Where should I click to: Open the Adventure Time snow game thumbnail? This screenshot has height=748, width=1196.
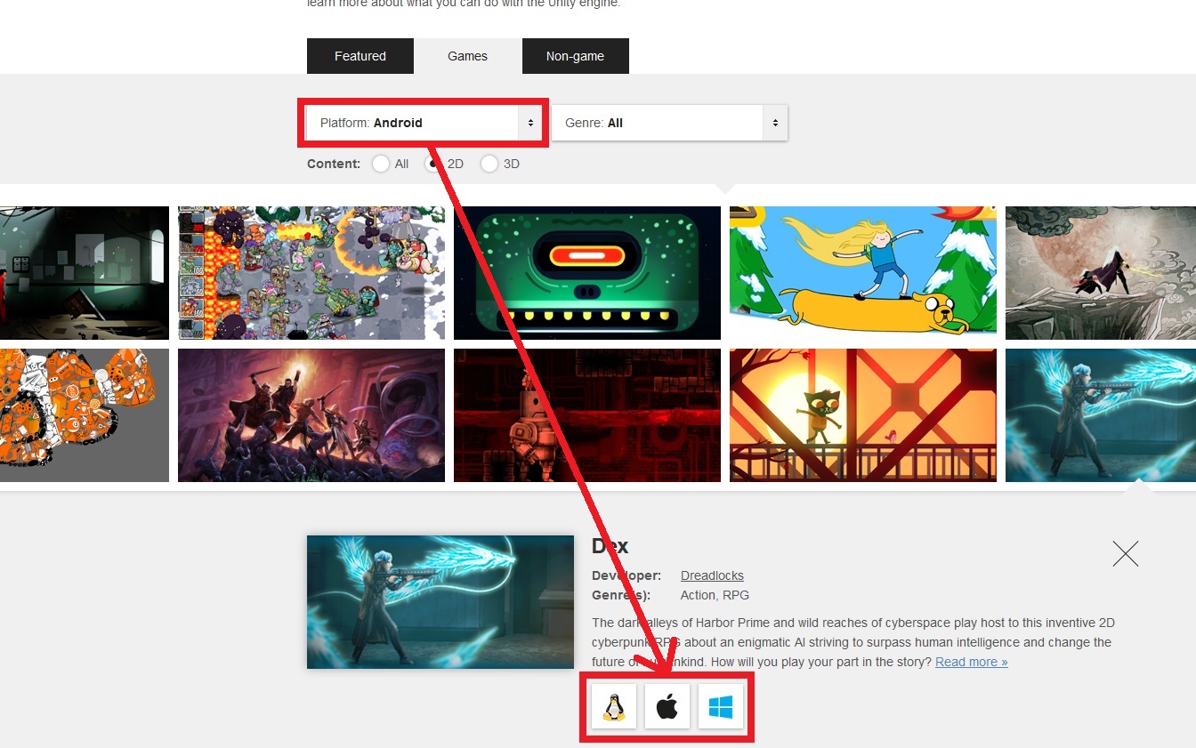pyautogui.click(x=863, y=273)
